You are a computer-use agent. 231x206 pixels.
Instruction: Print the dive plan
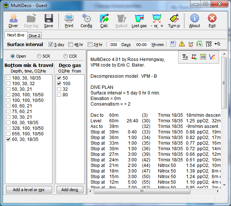pos(69,21)
